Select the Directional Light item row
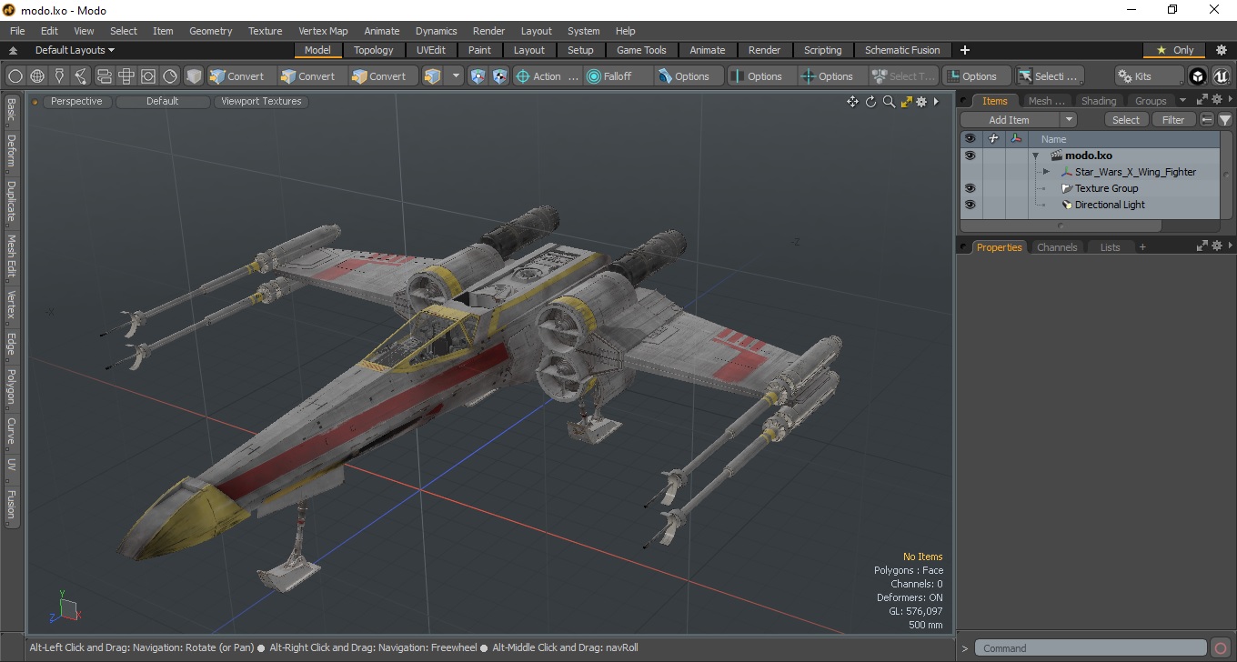Viewport: 1237px width, 662px height. click(x=1090, y=205)
